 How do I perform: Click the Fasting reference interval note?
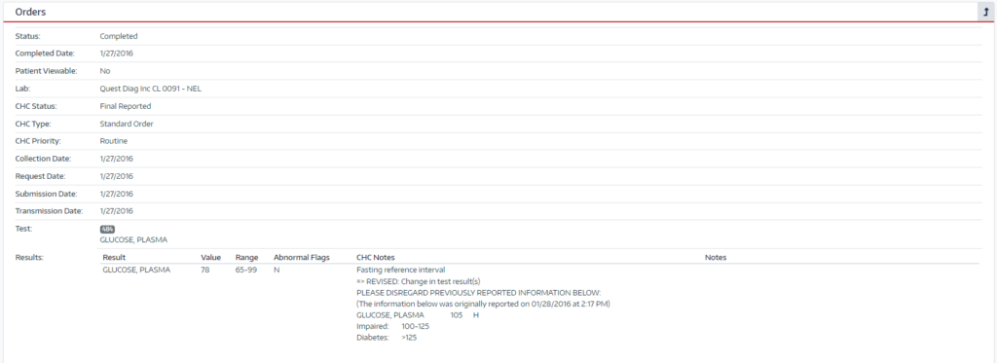pyautogui.click(x=400, y=270)
